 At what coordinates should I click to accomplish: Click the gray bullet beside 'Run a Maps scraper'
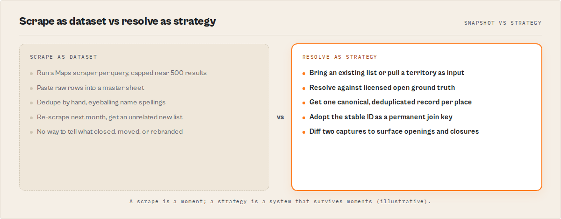31,74
